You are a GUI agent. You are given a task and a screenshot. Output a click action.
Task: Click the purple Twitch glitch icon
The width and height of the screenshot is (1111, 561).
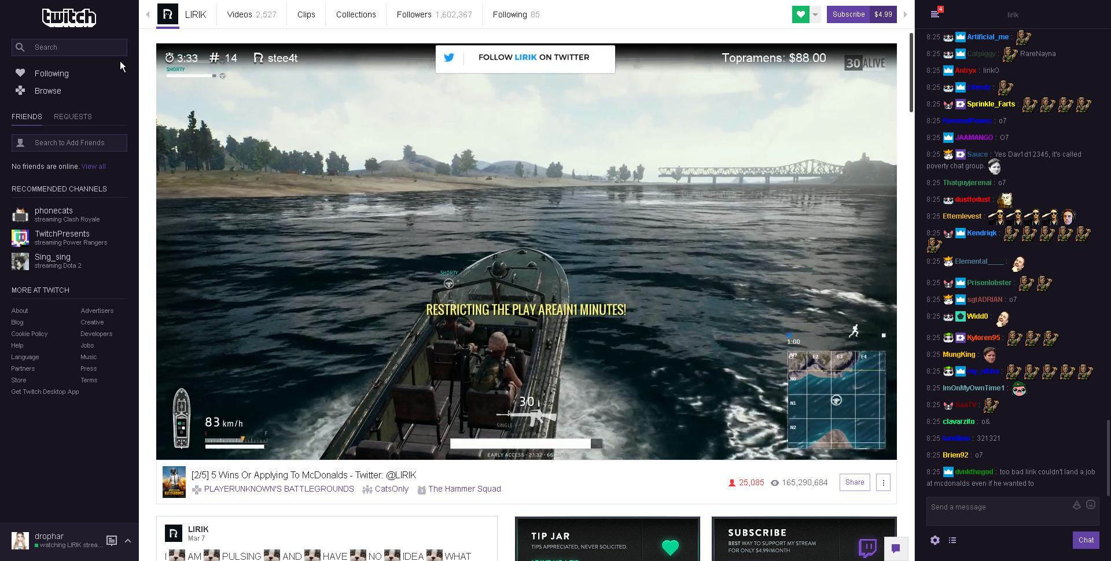pos(867,547)
